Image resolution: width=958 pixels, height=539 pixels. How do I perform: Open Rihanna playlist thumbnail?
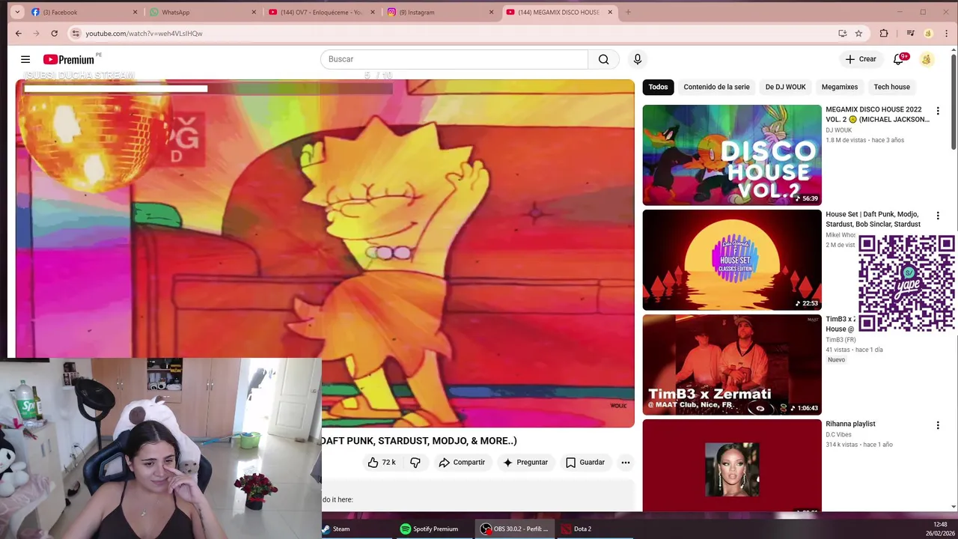coord(732,466)
